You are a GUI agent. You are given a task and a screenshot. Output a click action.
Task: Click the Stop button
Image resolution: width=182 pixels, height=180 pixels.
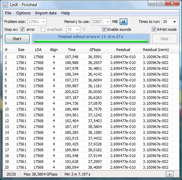point(165,39)
